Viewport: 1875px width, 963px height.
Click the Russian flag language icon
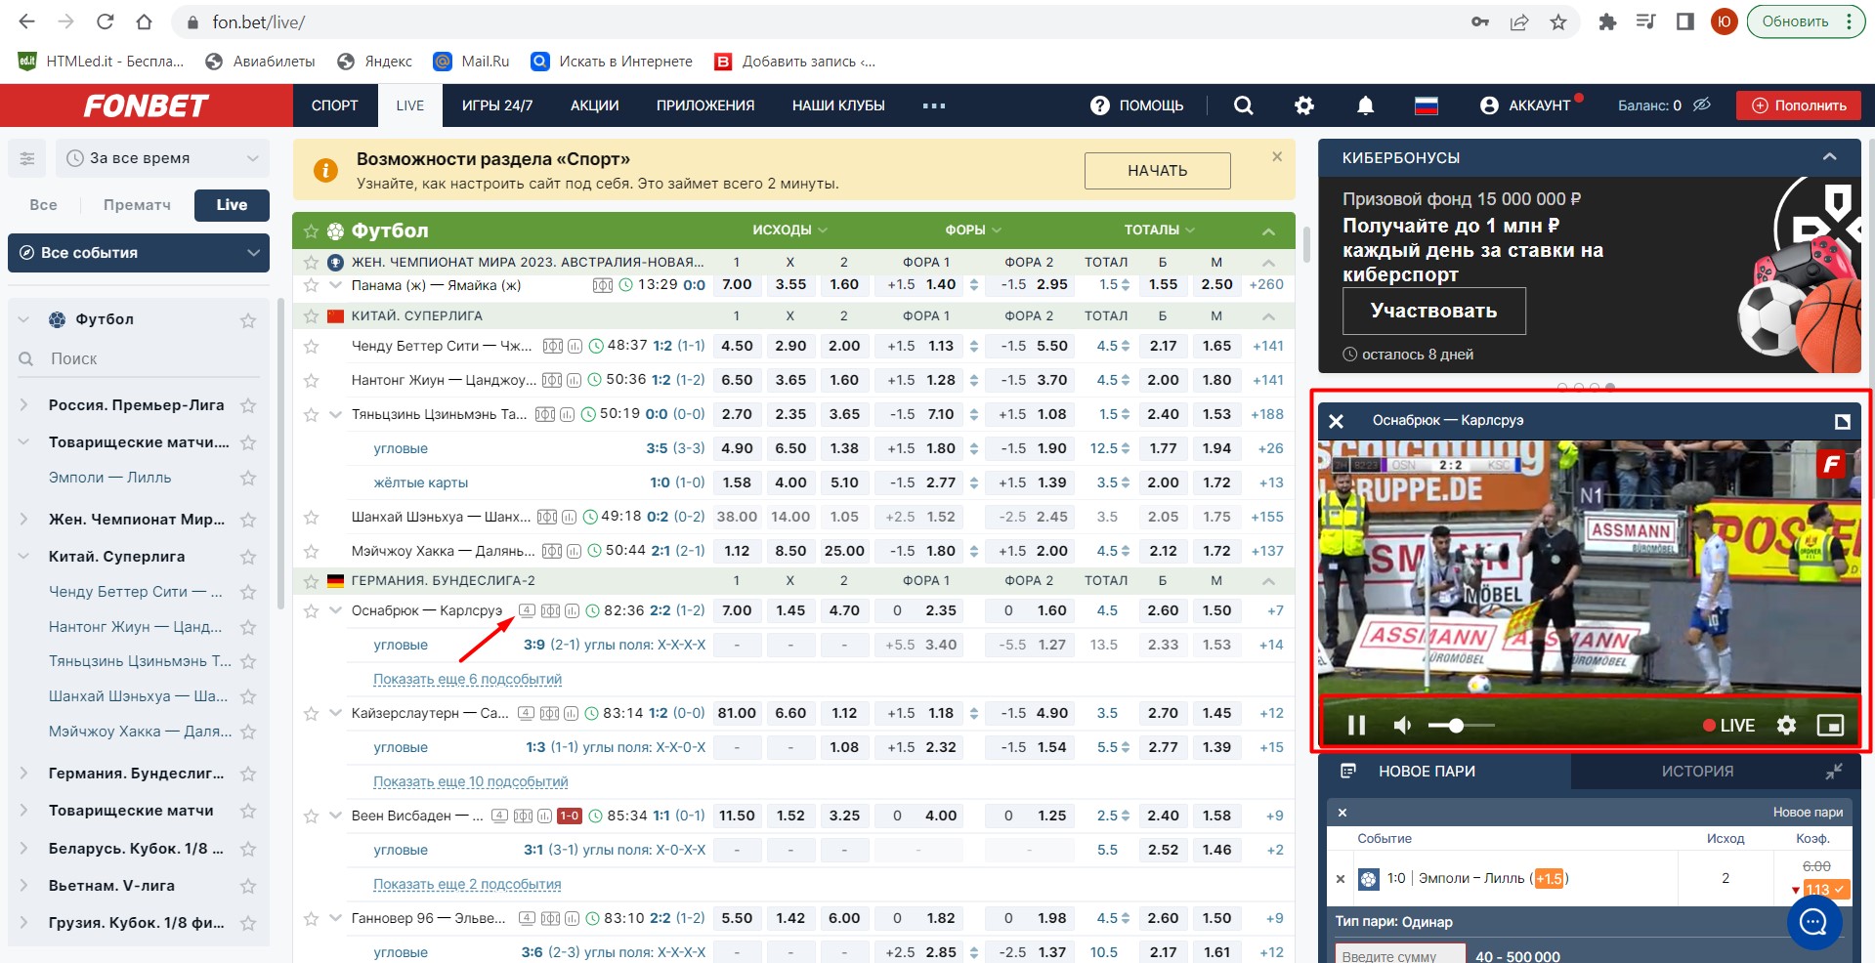pos(1427,105)
